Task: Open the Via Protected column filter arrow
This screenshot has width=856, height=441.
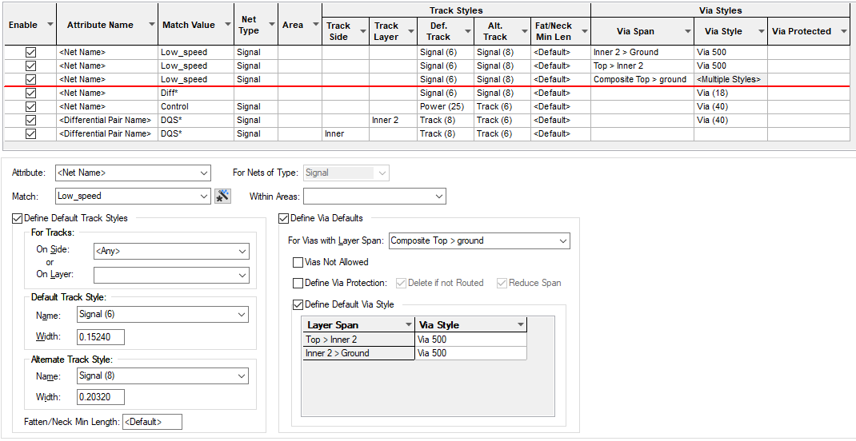Action: (x=845, y=32)
